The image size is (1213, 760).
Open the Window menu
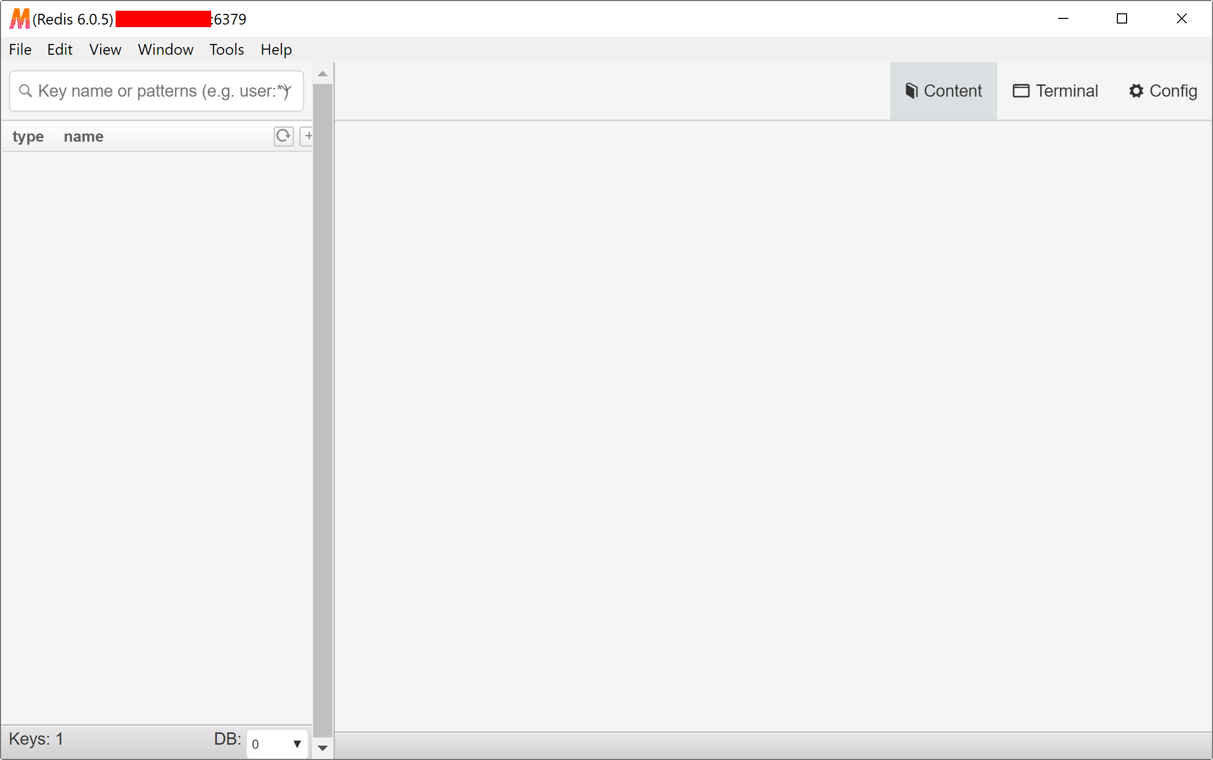(x=166, y=50)
